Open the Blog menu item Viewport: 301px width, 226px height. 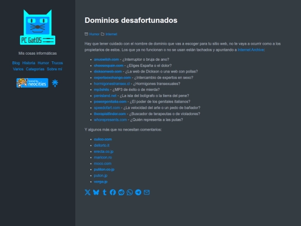pos(16,63)
